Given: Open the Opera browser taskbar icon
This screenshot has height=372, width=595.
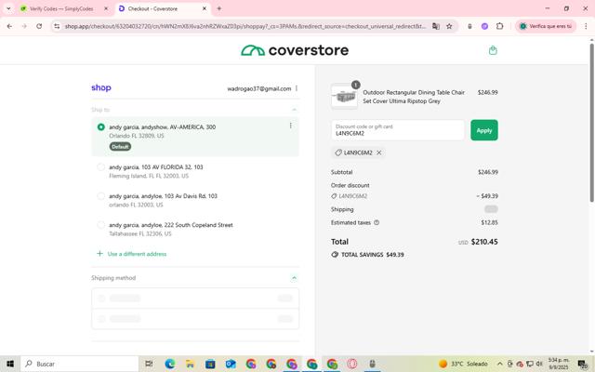Looking at the screenshot, I should (x=352, y=364).
